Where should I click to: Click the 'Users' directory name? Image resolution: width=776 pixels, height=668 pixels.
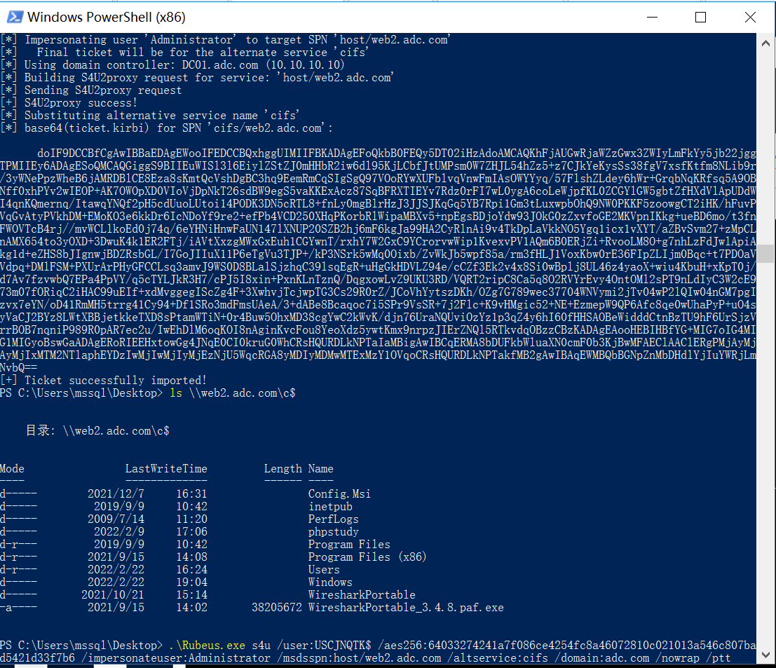pos(324,570)
